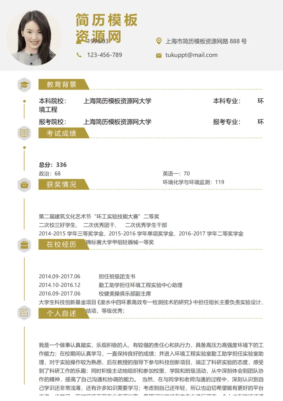Click the 本科院校 label
Viewport: 283px width, 401px height.
53,101
